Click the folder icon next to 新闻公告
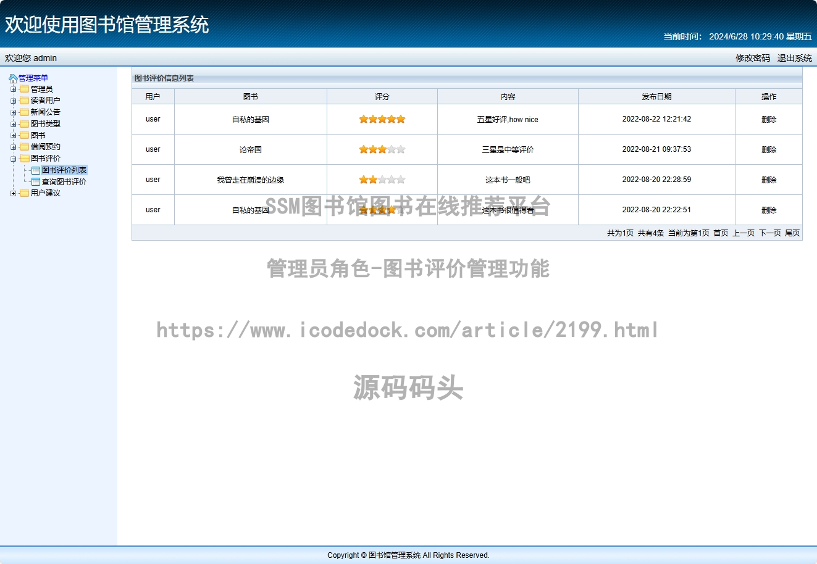Image resolution: width=817 pixels, height=564 pixels. (x=25, y=112)
